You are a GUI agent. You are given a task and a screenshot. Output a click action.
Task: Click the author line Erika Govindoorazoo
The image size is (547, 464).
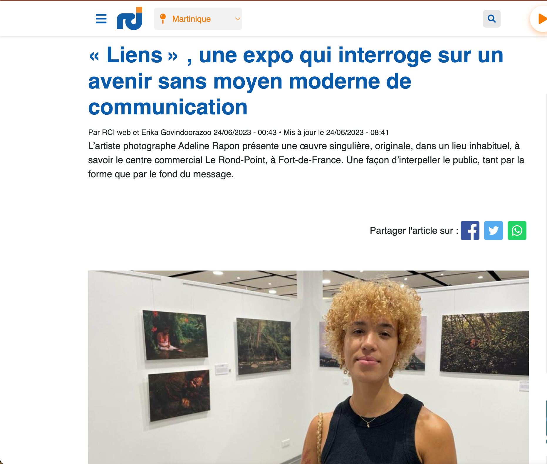click(176, 132)
